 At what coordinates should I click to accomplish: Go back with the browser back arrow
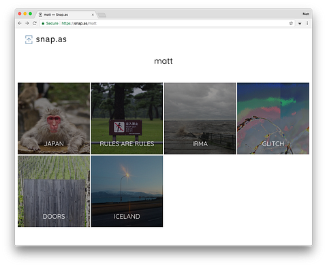20,23
